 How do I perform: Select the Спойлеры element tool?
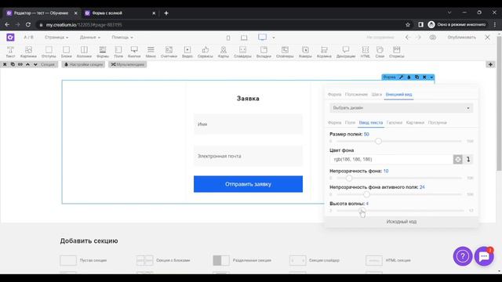[285, 52]
